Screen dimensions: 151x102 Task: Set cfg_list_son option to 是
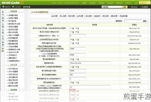71,40
